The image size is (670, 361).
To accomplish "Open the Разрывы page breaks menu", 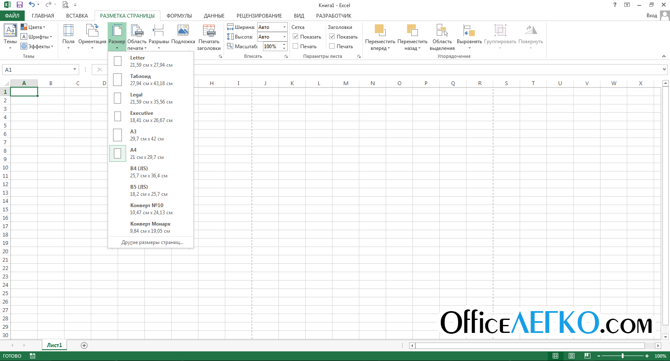I will click(159, 36).
